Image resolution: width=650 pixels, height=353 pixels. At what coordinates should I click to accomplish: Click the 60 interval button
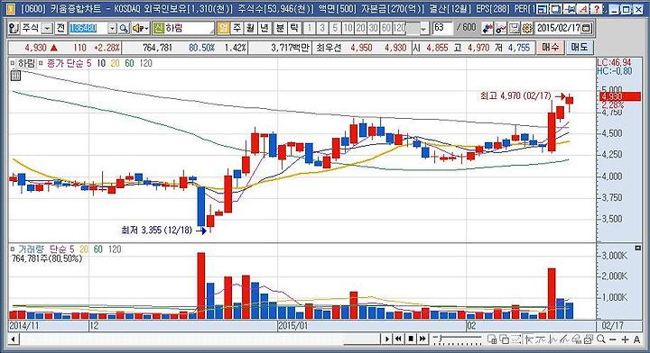point(386,28)
